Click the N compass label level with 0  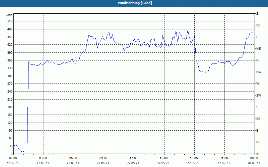257,154
